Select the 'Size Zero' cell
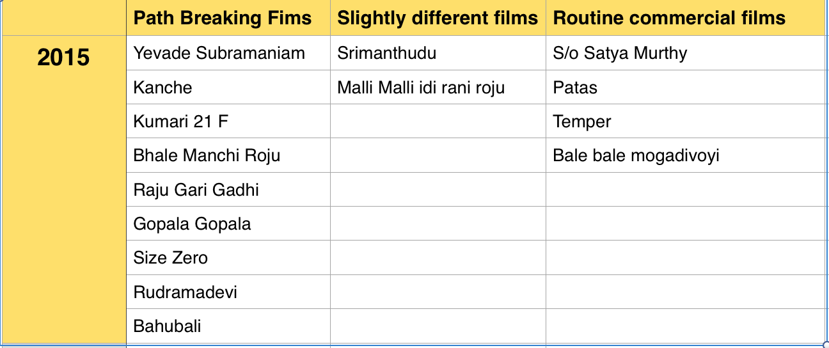829x348 pixels. coord(170,258)
